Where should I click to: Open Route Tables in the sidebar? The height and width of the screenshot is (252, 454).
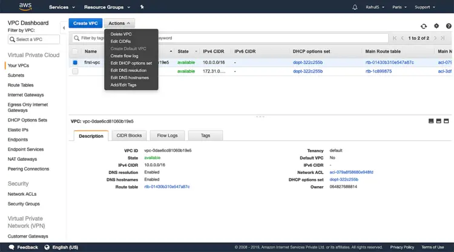pyautogui.click(x=21, y=85)
